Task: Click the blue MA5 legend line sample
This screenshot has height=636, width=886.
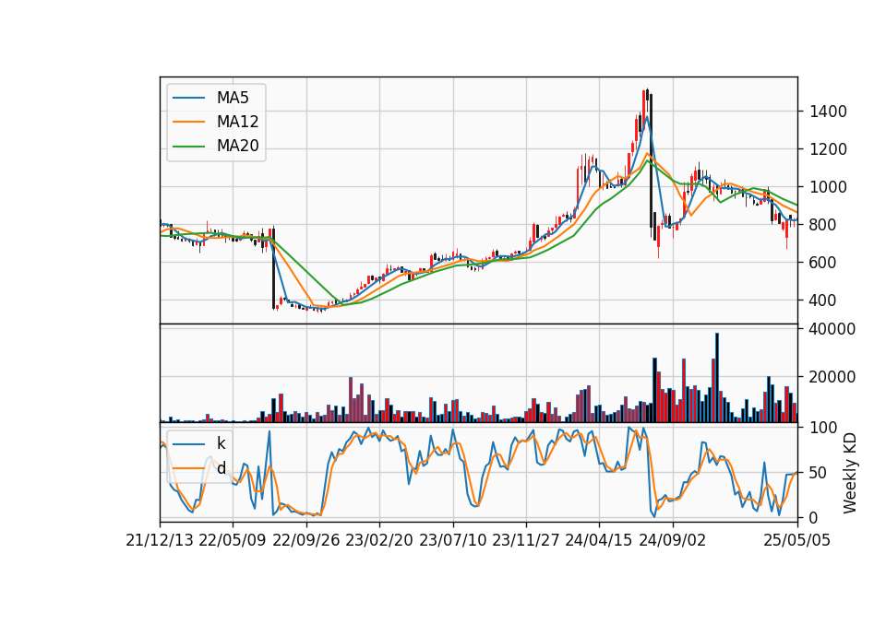Action: tap(188, 99)
